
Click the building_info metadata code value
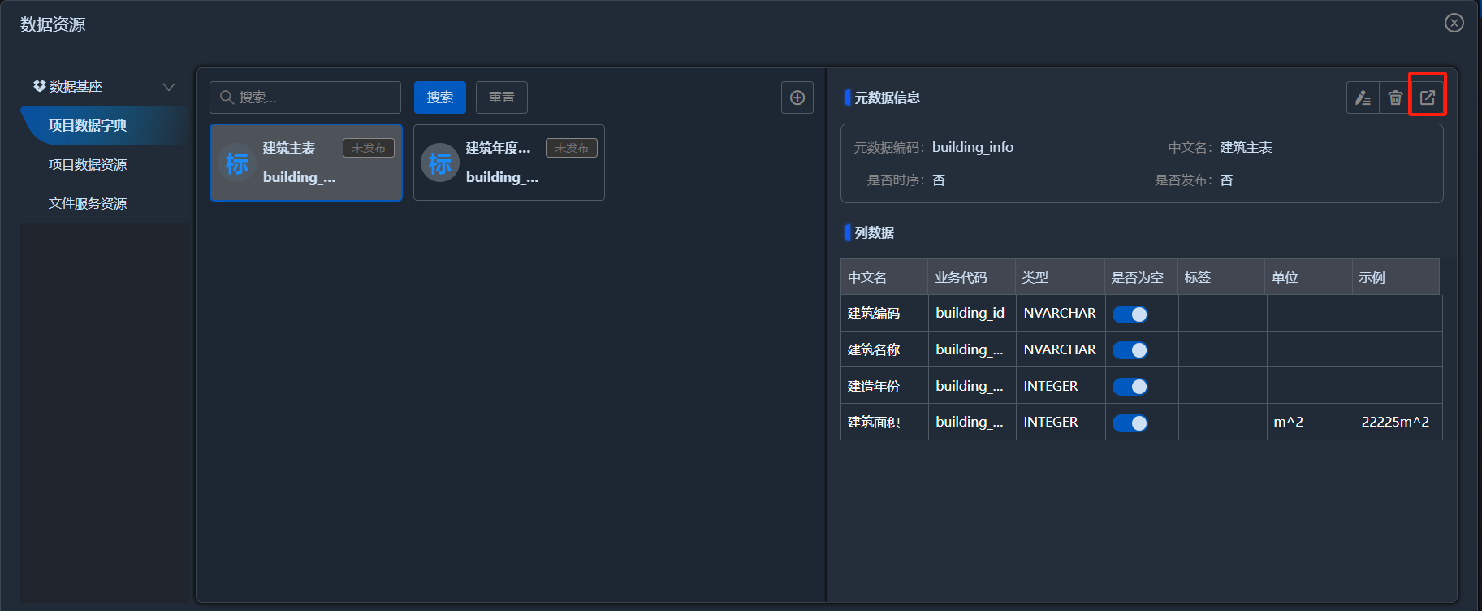tap(973, 148)
